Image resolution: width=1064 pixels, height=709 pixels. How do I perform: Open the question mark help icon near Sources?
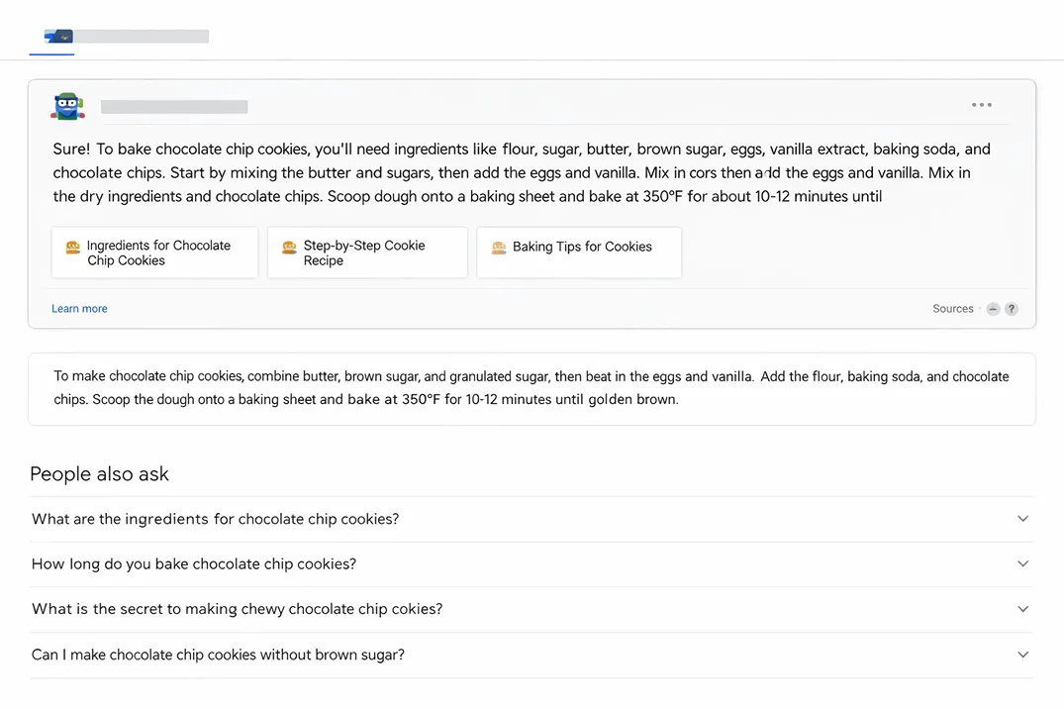[1012, 308]
